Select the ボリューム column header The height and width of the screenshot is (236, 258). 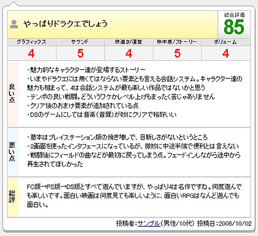pos(226,42)
